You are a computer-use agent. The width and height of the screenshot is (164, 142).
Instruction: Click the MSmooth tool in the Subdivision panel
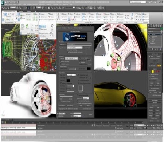point(120,14)
